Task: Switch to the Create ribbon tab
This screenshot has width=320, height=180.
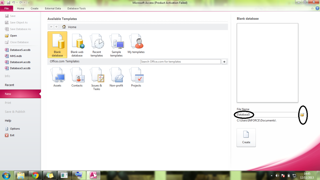Action: [34, 8]
